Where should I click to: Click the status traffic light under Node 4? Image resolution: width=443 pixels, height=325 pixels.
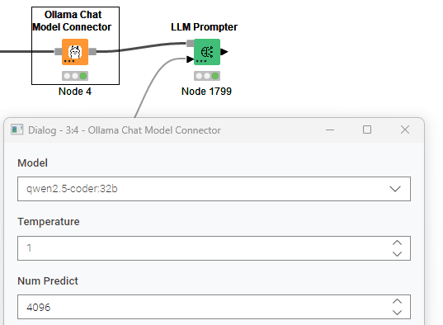[x=75, y=76]
